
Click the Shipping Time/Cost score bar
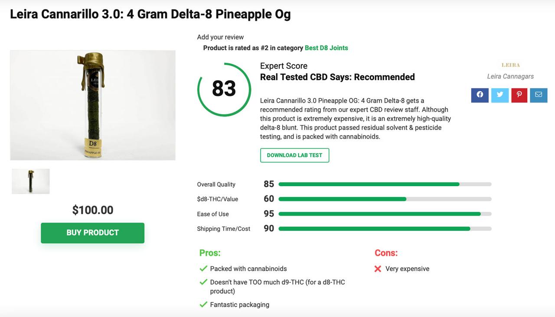point(385,228)
